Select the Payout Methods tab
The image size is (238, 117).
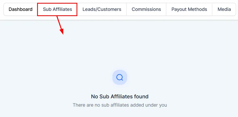pos(189,9)
